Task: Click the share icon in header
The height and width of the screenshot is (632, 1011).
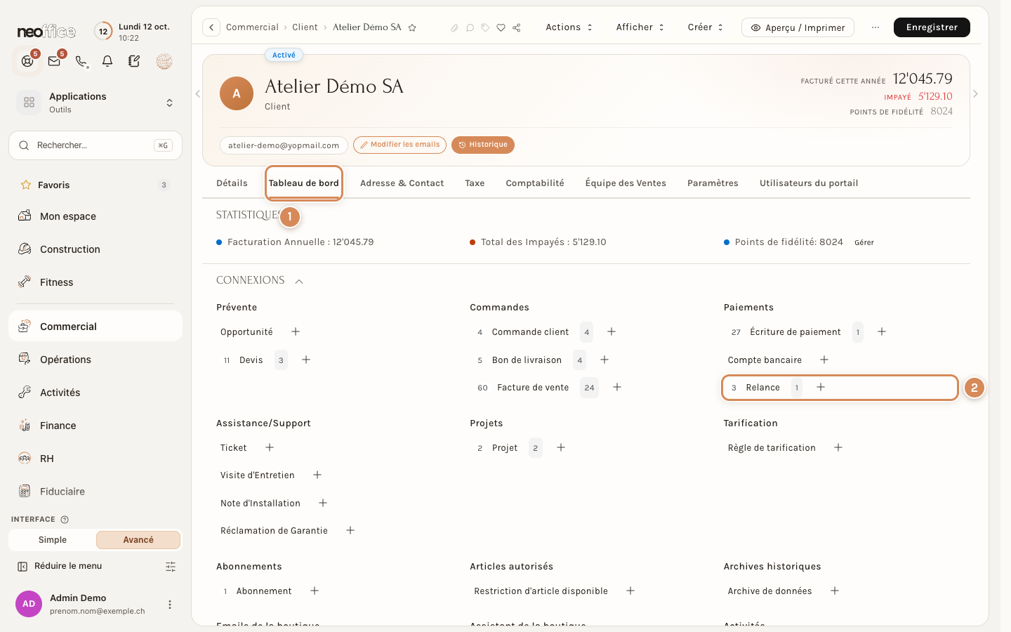Action: pos(517,28)
